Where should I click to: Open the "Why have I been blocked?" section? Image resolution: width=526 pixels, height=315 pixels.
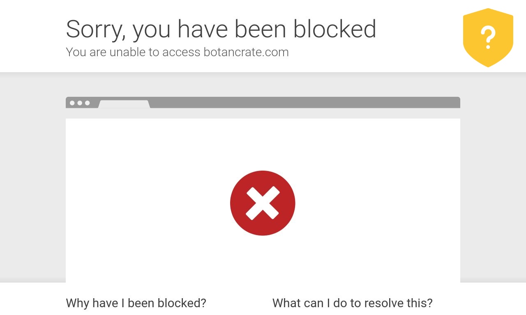(x=136, y=303)
